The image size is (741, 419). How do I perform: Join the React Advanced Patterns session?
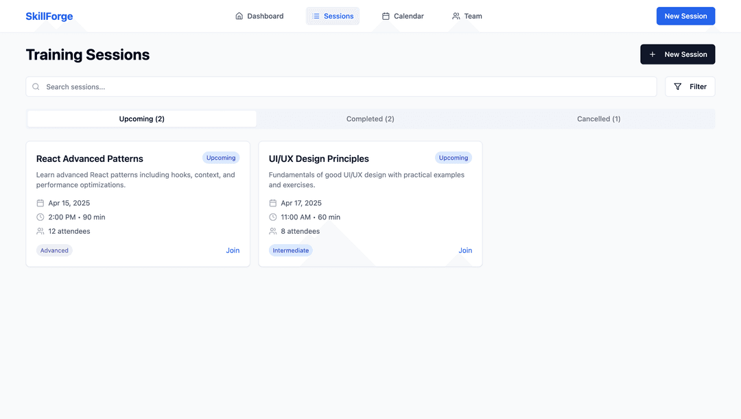pyautogui.click(x=233, y=250)
